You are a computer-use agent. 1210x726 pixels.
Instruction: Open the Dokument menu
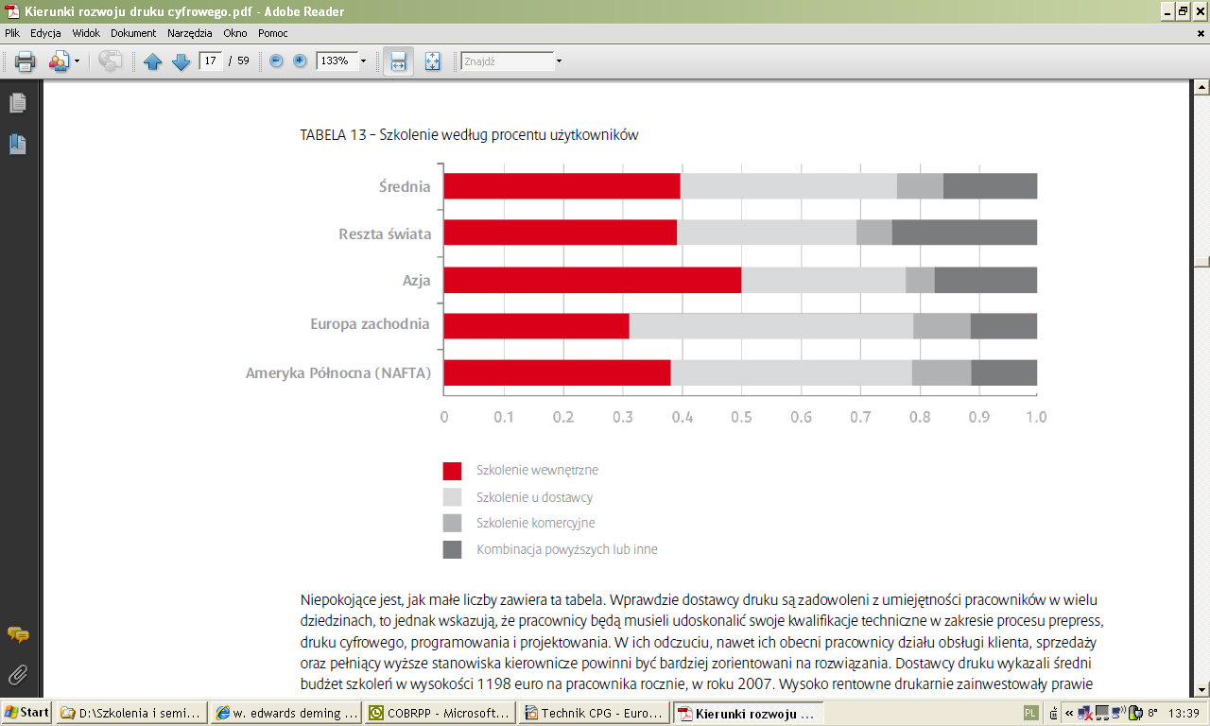(133, 32)
